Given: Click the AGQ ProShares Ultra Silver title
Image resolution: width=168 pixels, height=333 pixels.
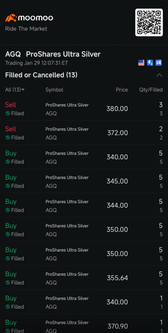Looking at the screenshot, I should coord(53,54).
